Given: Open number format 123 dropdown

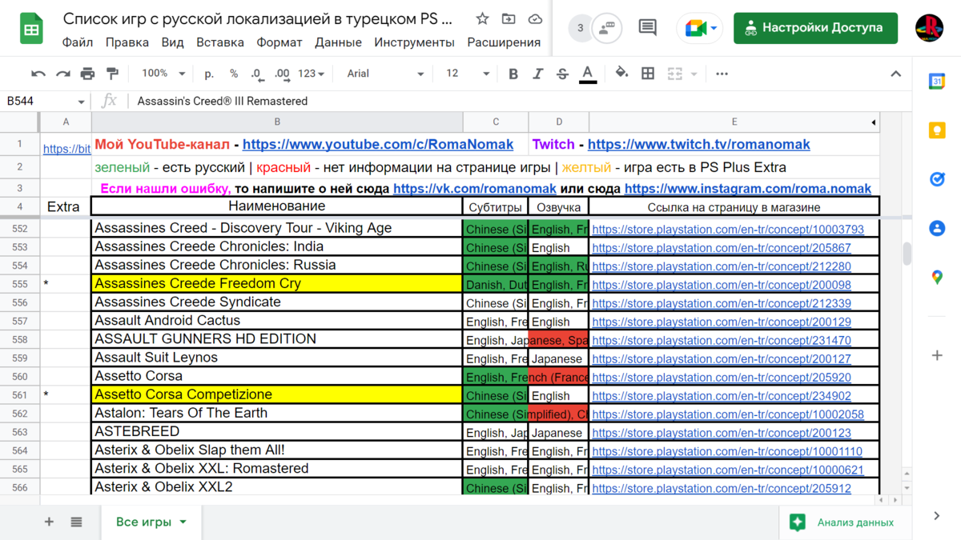Looking at the screenshot, I should click(311, 74).
